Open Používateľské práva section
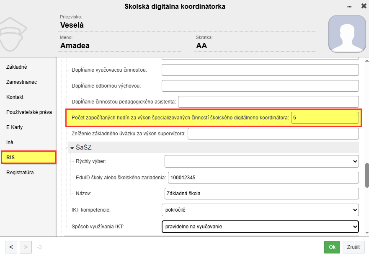The height and width of the screenshot is (256, 369). [29, 112]
